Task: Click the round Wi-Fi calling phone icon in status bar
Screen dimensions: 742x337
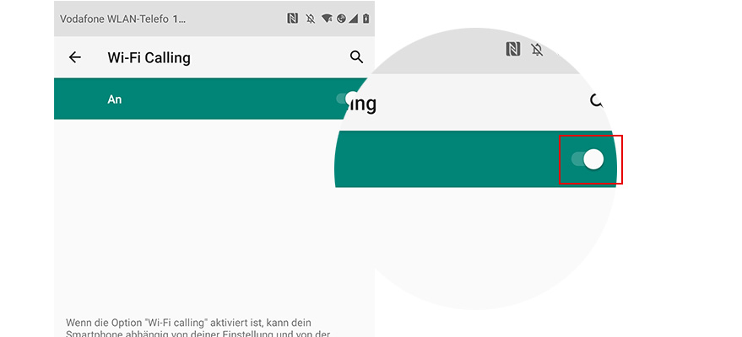Action: coord(341,19)
